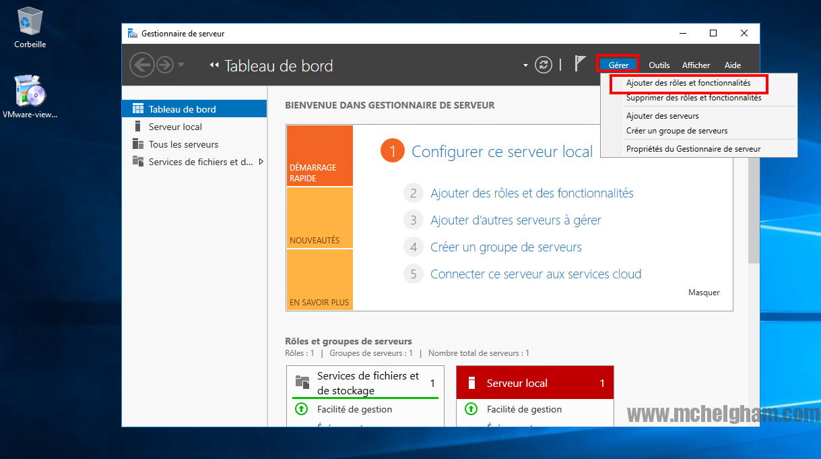Click the Rôles et groupes de serveurs heading
The width and height of the screenshot is (821, 459).
tap(348, 341)
